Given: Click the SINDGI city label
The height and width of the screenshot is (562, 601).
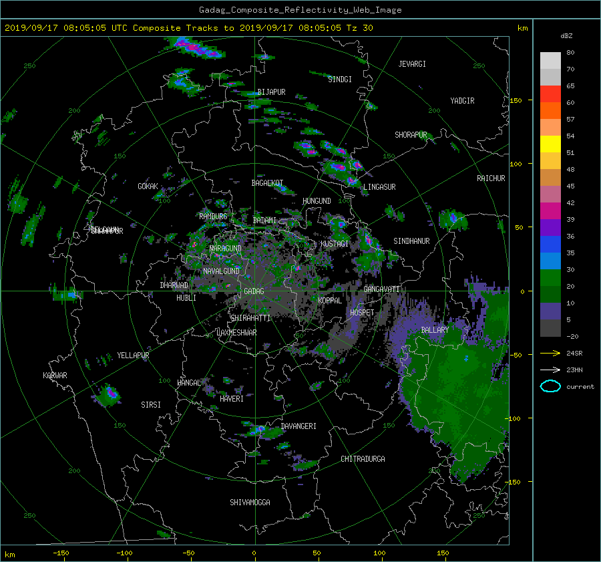Looking at the screenshot, I should pos(340,80).
